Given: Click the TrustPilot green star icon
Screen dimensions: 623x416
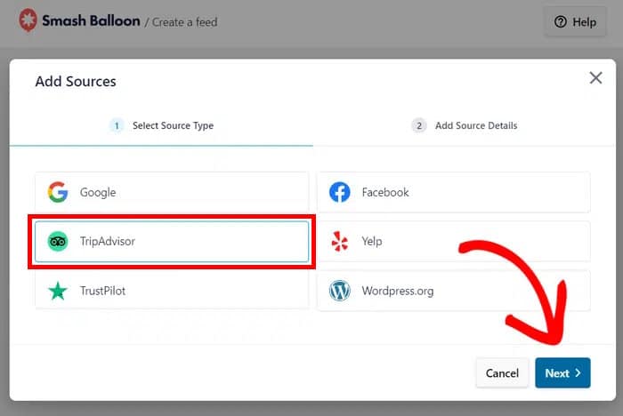Looking at the screenshot, I should coord(58,291).
